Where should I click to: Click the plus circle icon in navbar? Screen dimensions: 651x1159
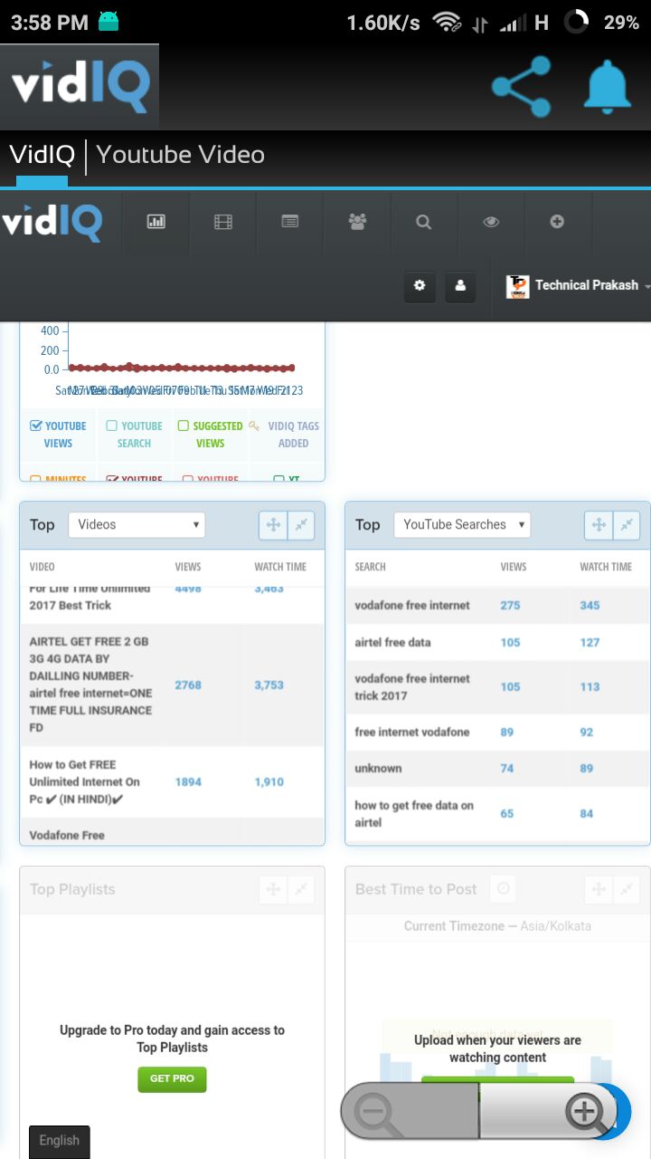[x=557, y=222]
